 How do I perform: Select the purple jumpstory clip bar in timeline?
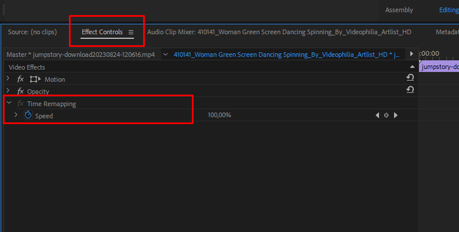pos(439,67)
